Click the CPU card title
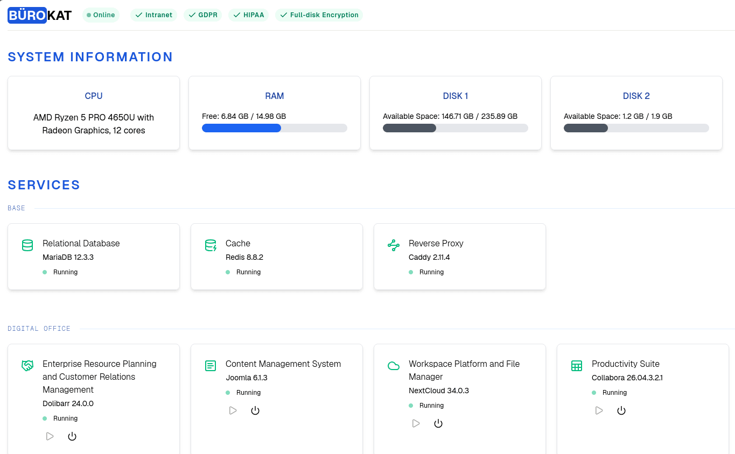Screen dimensions: 735x454 coord(94,96)
